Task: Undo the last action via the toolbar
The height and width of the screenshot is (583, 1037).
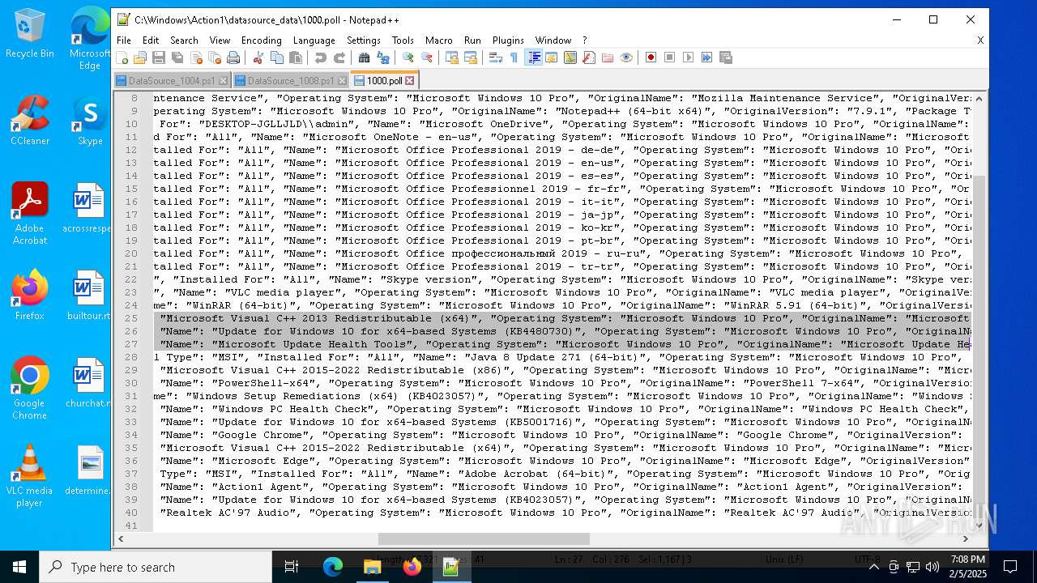Action: (321, 57)
